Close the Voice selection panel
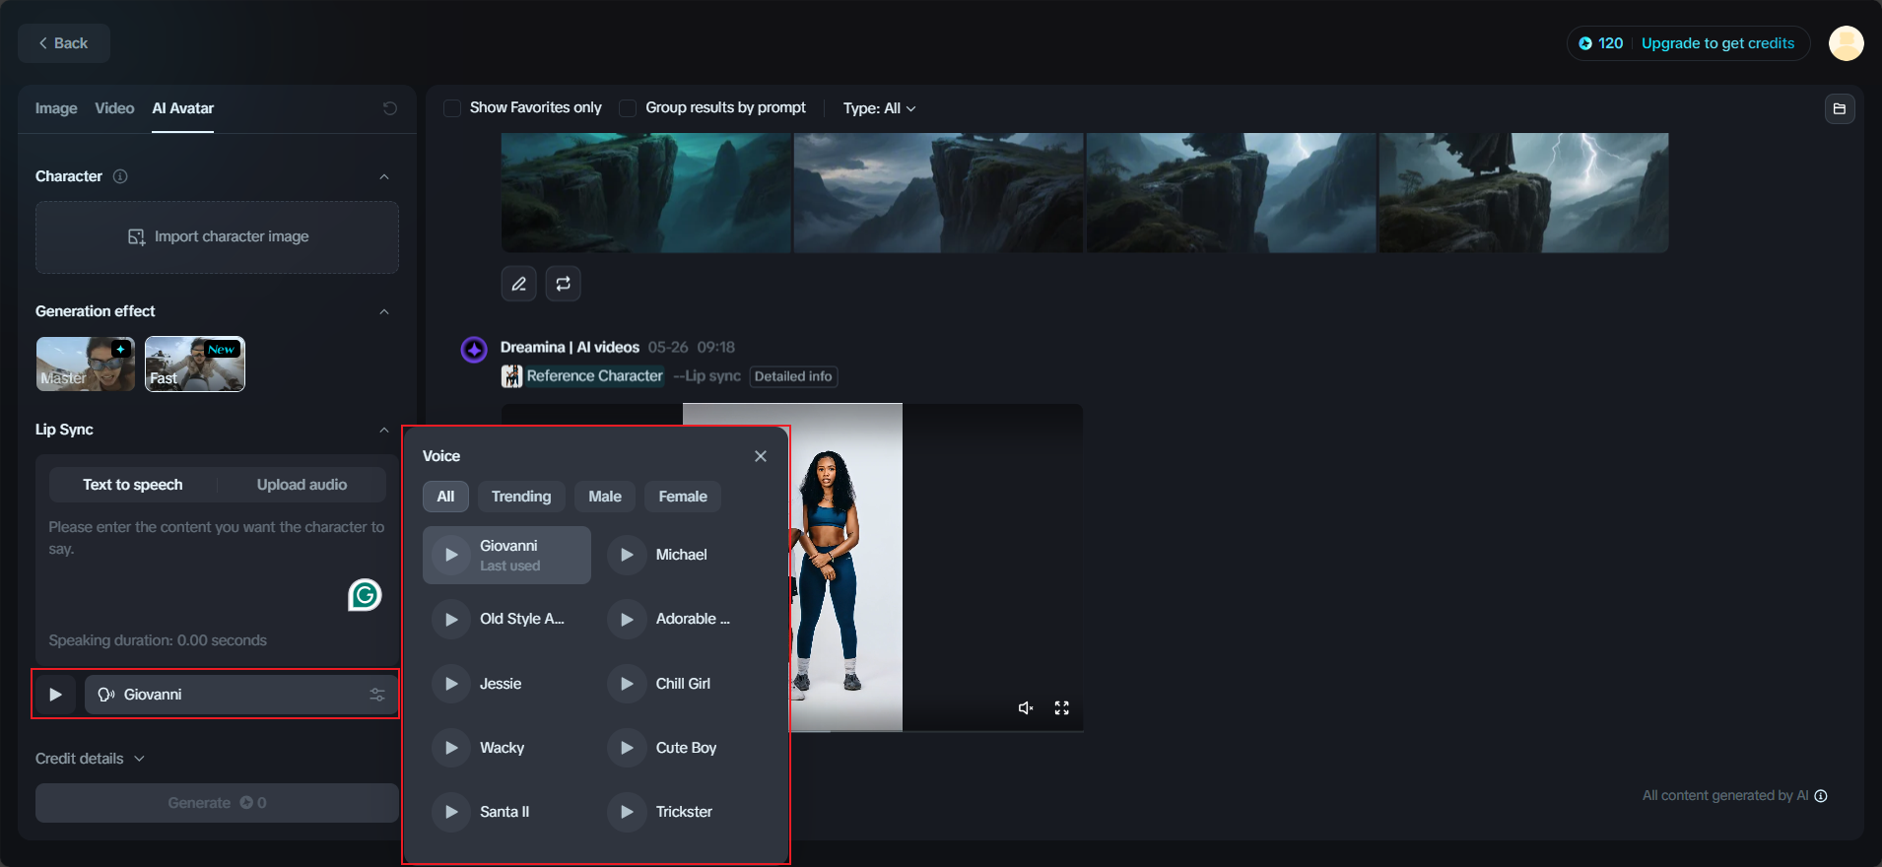Screen dimensions: 1882x867 pos(761,456)
